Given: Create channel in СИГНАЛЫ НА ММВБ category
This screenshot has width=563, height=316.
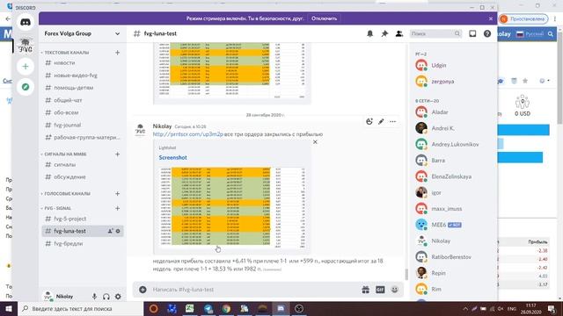Looking at the screenshot, I should [x=117, y=154].
